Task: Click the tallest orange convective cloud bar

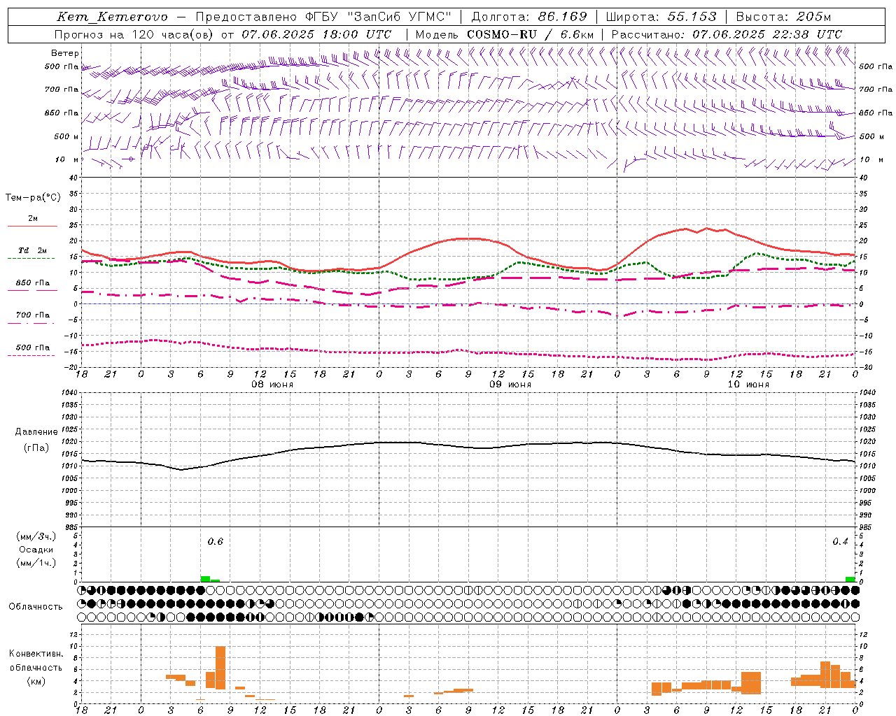Action: coord(220,667)
